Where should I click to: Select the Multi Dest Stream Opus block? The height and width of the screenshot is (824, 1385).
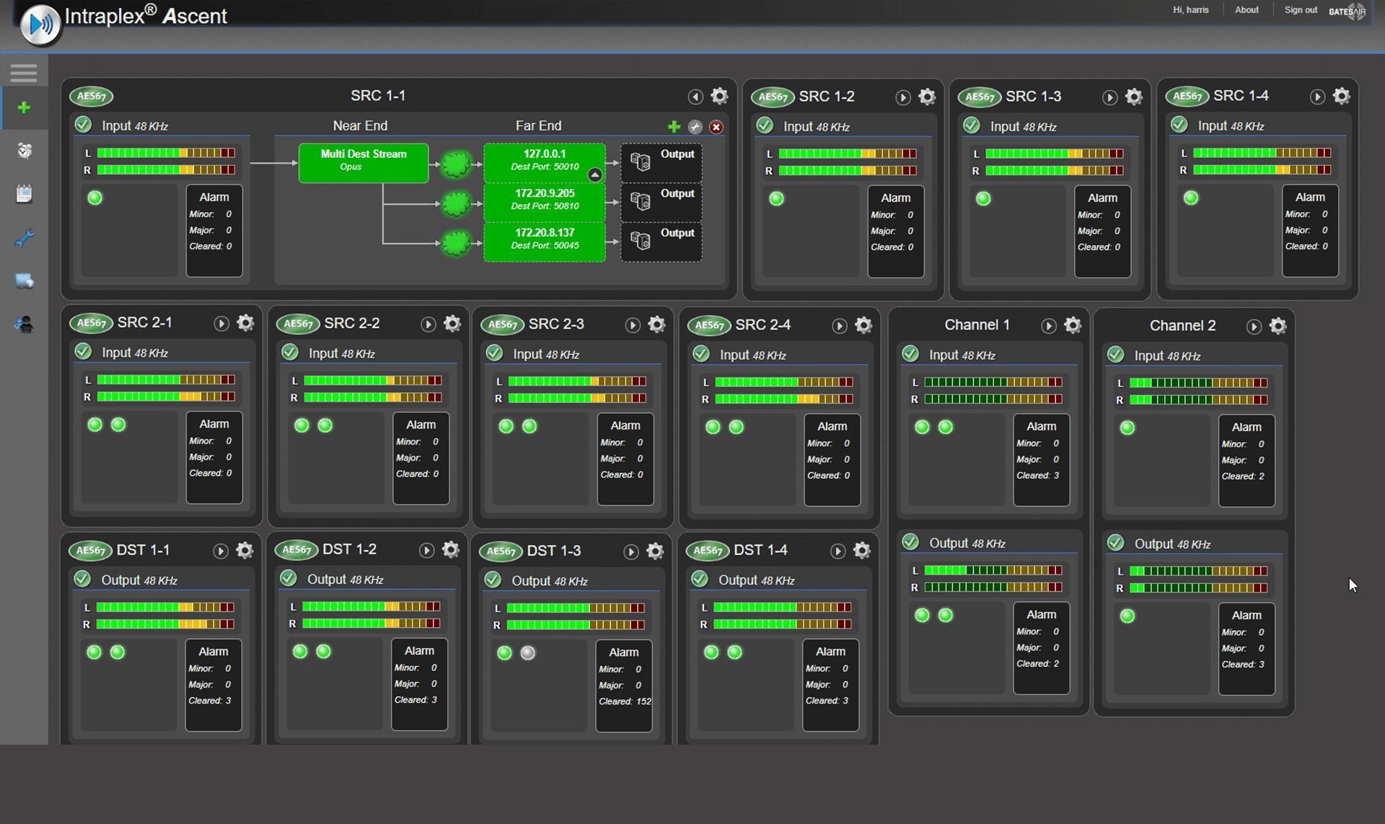tap(364, 162)
